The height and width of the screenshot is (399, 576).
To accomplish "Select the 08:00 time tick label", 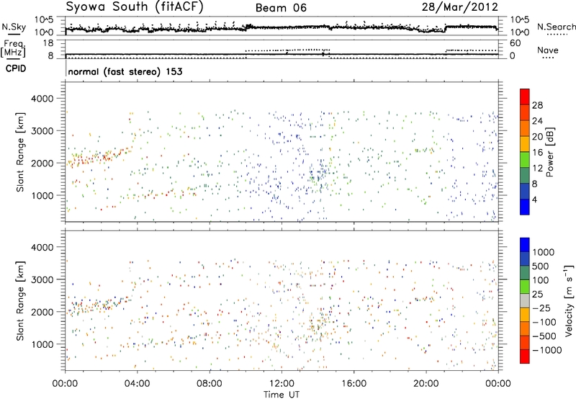I will pyautogui.click(x=210, y=384).
